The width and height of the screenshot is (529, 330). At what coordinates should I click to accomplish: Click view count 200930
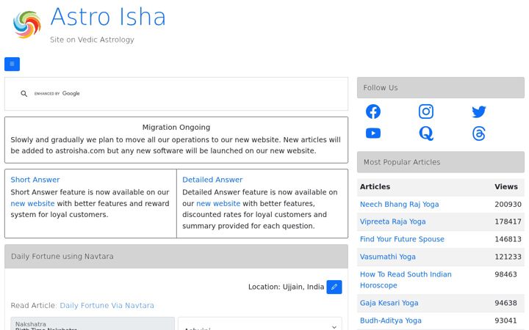[508, 205]
